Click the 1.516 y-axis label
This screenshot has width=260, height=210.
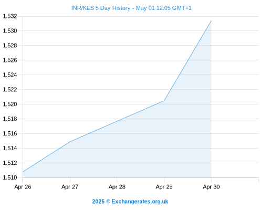pyautogui.click(x=10, y=133)
